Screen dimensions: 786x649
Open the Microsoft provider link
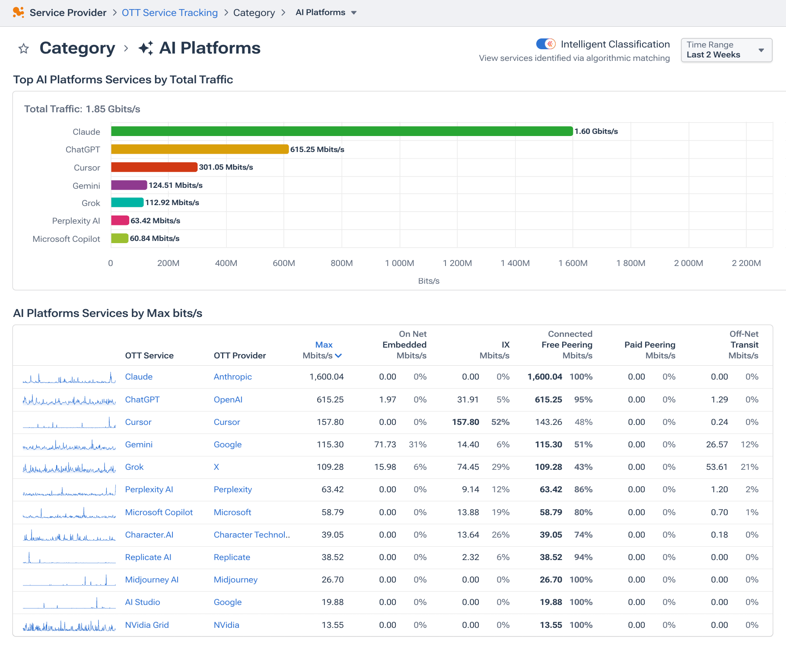point(232,512)
